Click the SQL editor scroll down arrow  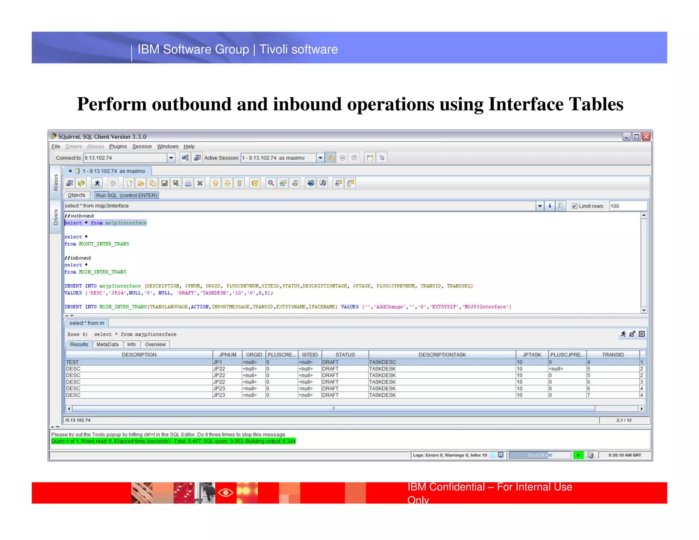(x=644, y=310)
